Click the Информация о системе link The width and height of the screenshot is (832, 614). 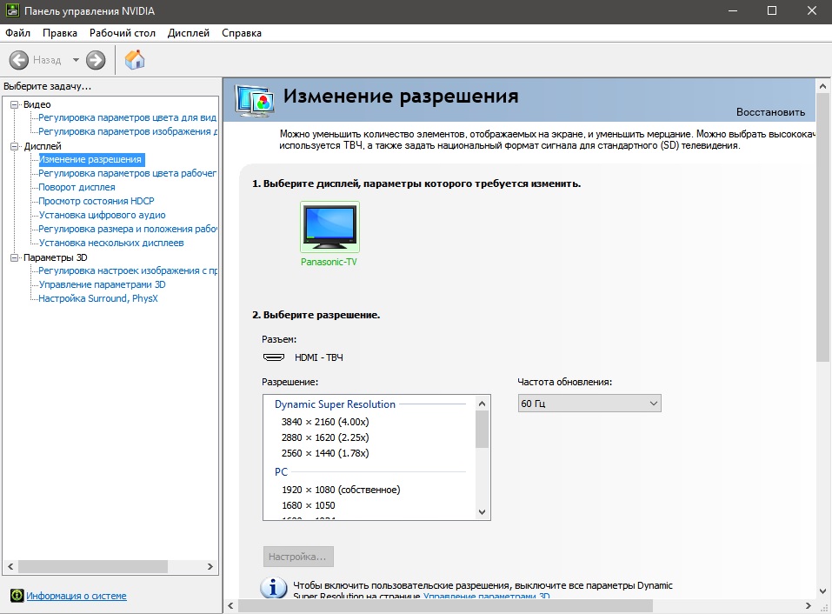tap(77, 596)
